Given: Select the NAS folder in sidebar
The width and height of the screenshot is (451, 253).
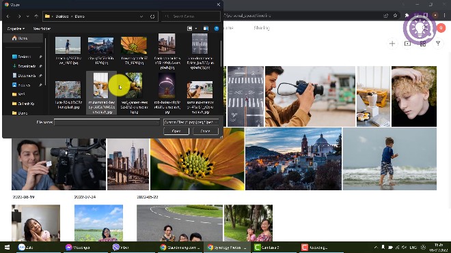Looking at the screenshot, I should pyautogui.click(x=21, y=94).
